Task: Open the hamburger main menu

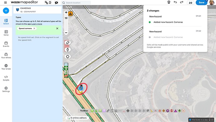Action: [5, 2]
